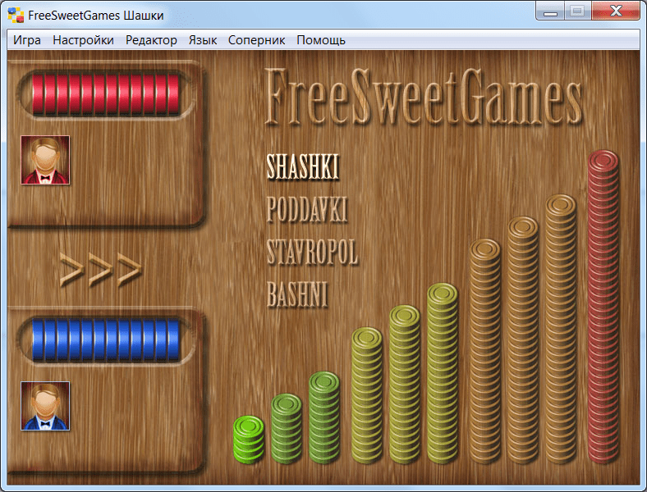
Task: Click the >>> arrows button
Action: pos(101,270)
